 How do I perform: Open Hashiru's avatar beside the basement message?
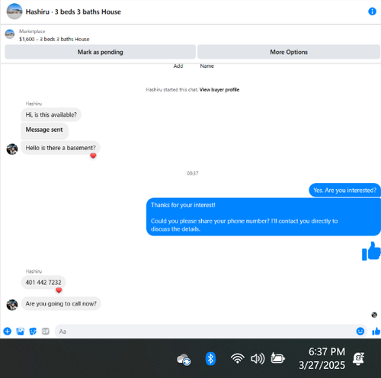point(12,149)
